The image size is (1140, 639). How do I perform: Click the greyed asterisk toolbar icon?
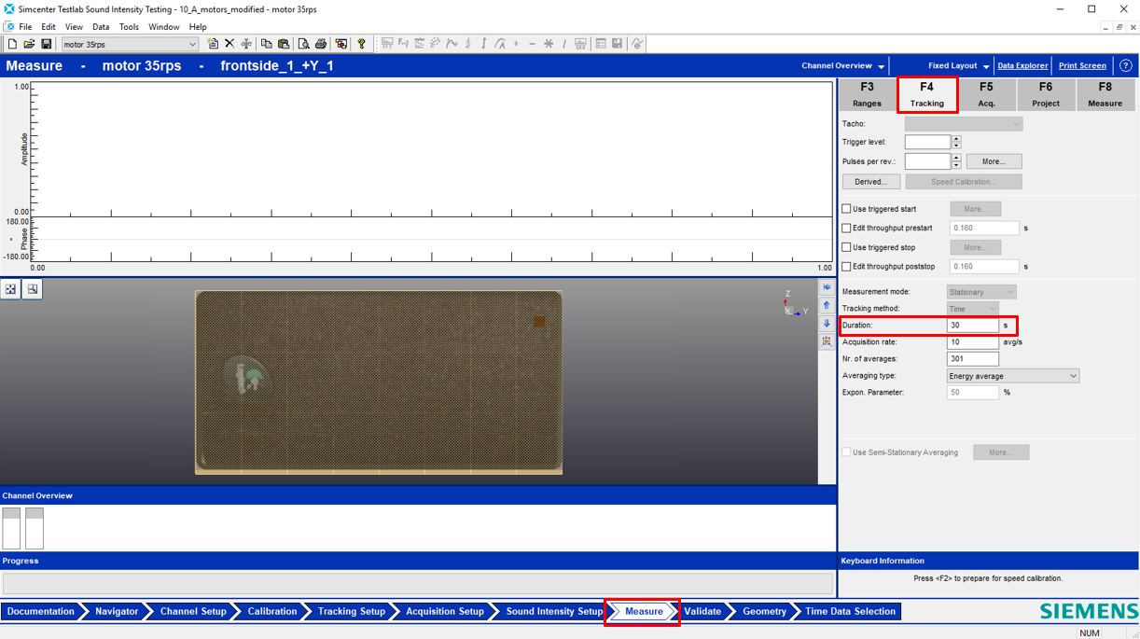(549, 44)
